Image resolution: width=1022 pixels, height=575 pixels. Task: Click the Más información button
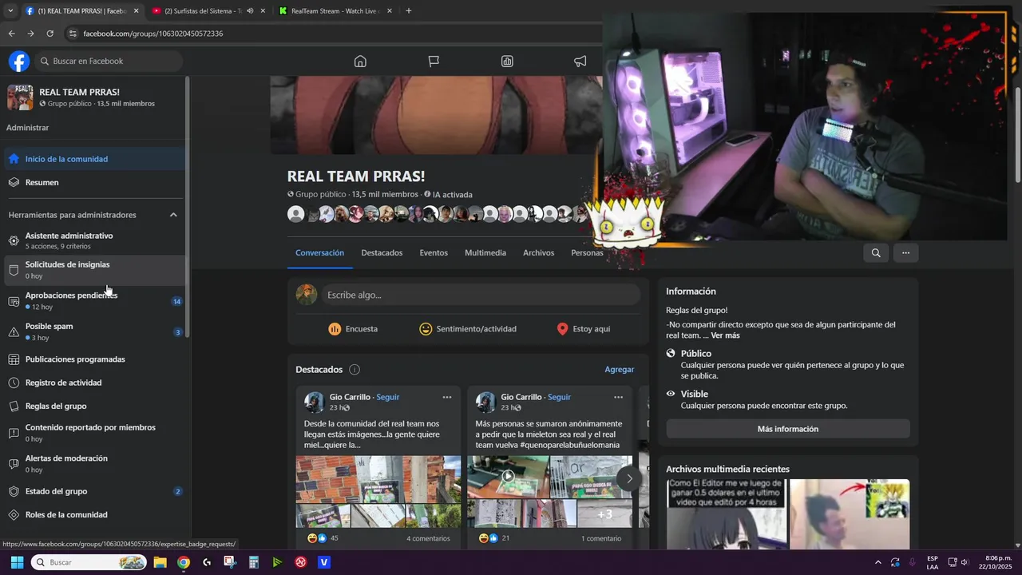(788, 429)
